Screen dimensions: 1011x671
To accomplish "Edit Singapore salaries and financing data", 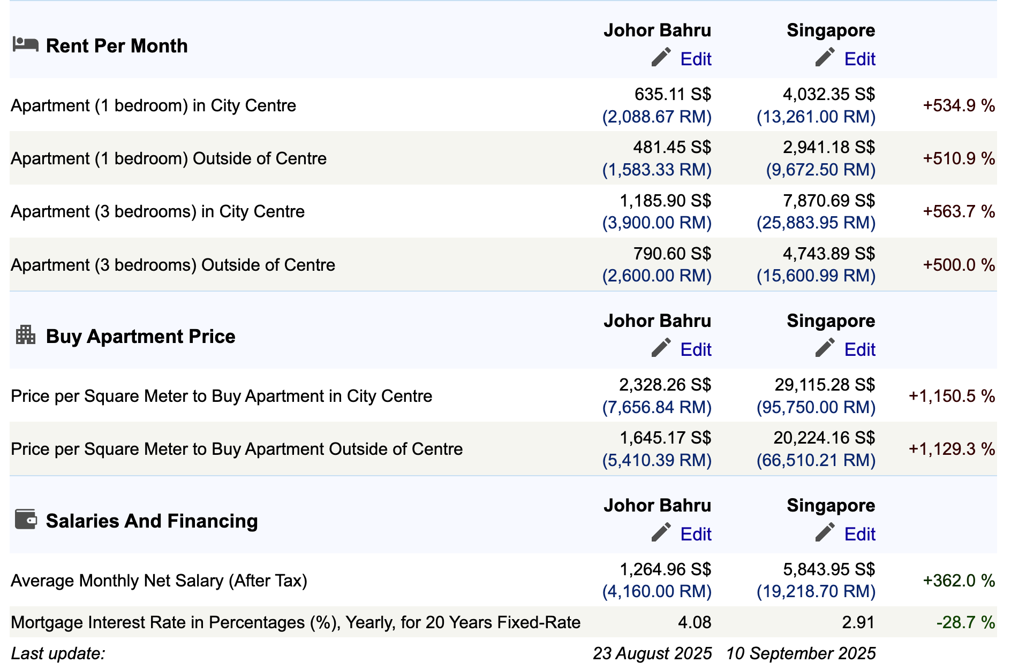I will coord(859,534).
